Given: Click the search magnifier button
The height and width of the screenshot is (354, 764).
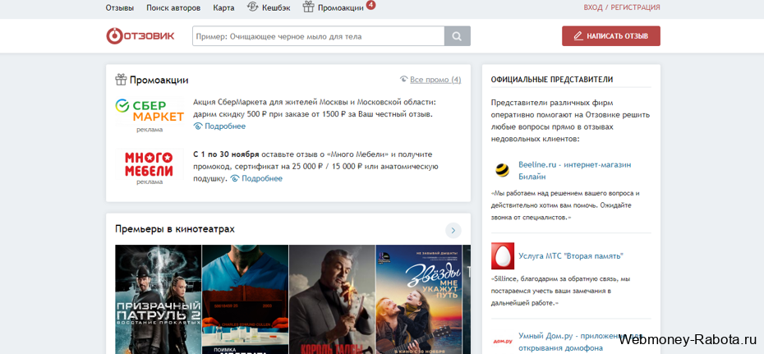Looking at the screenshot, I should [457, 36].
